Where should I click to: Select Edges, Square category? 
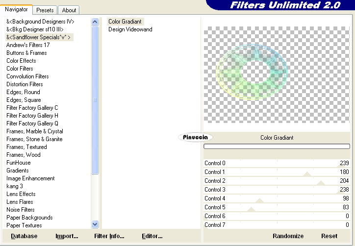pyautogui.click(x=24, y=100)
